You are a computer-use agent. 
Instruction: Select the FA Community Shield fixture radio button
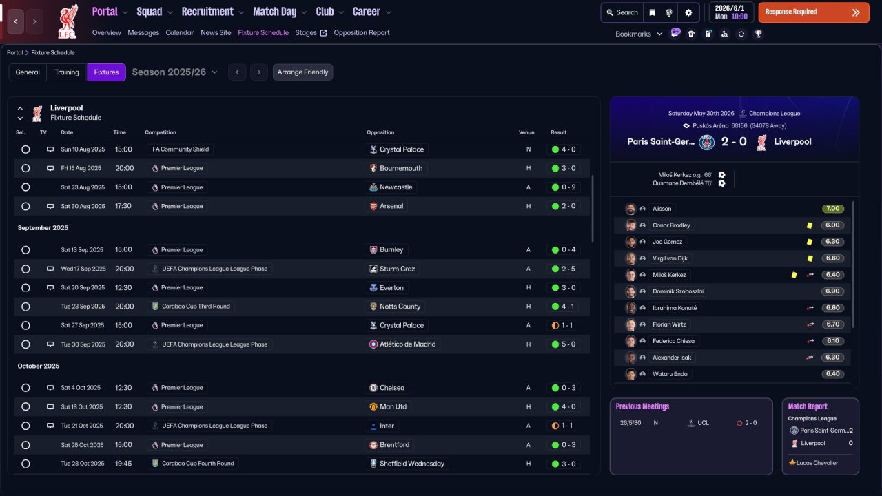coord(25,149)
